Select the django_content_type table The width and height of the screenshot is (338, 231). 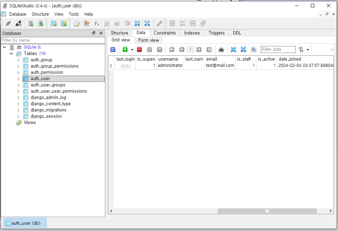(x=51, y=104)
